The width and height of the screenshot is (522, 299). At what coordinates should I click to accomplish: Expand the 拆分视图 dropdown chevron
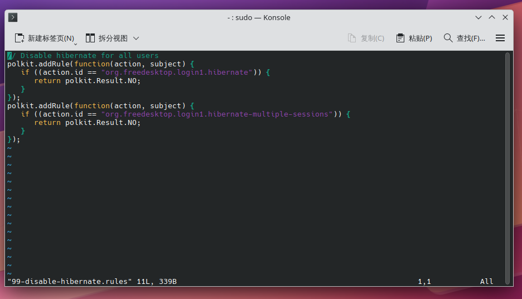tap(136, 38)
